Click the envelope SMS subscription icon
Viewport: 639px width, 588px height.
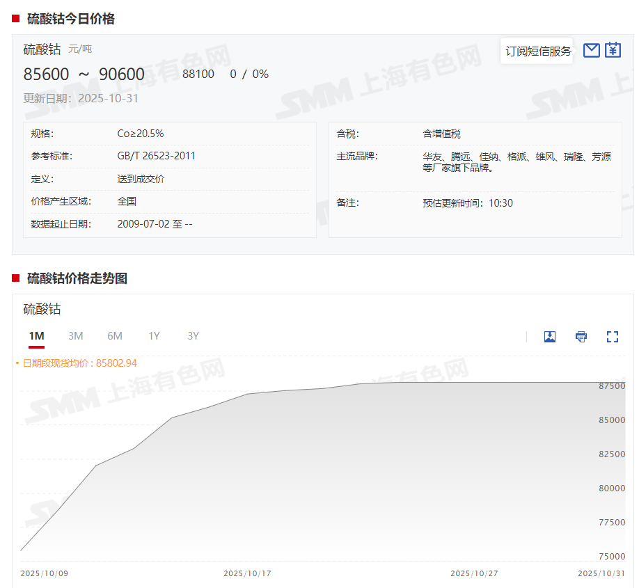[591, 50]
